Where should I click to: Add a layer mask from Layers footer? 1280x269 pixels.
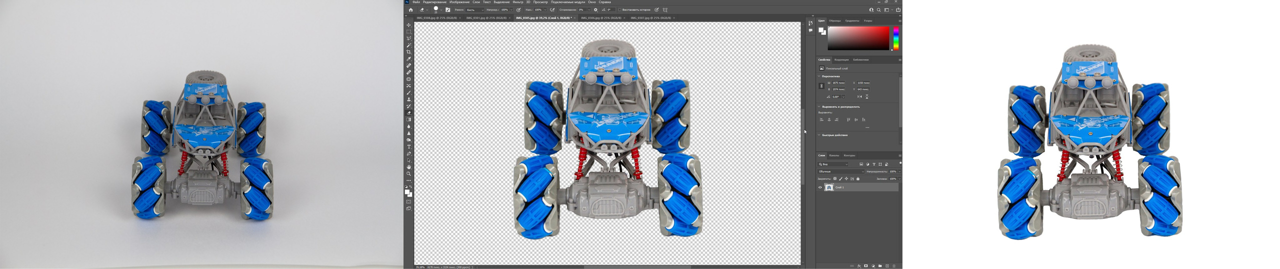pos(866,266)
